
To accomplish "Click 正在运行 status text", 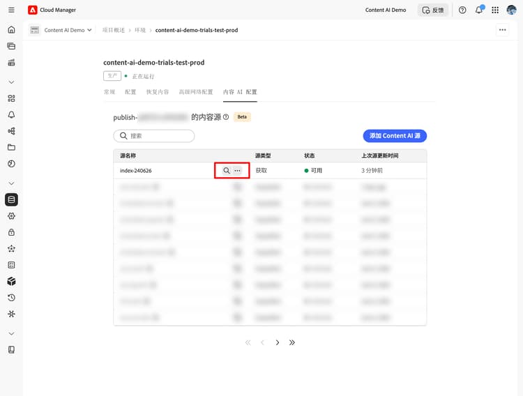I will tap(143, 77).
